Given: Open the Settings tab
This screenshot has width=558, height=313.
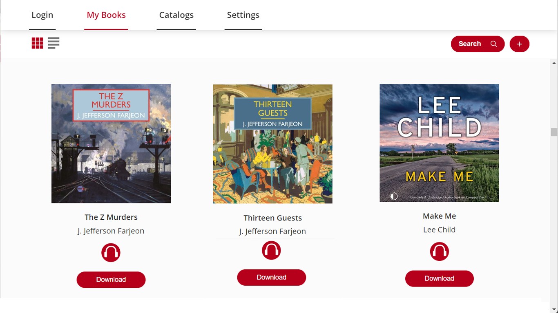Looking at the screenshot, I should coord(243,15).
